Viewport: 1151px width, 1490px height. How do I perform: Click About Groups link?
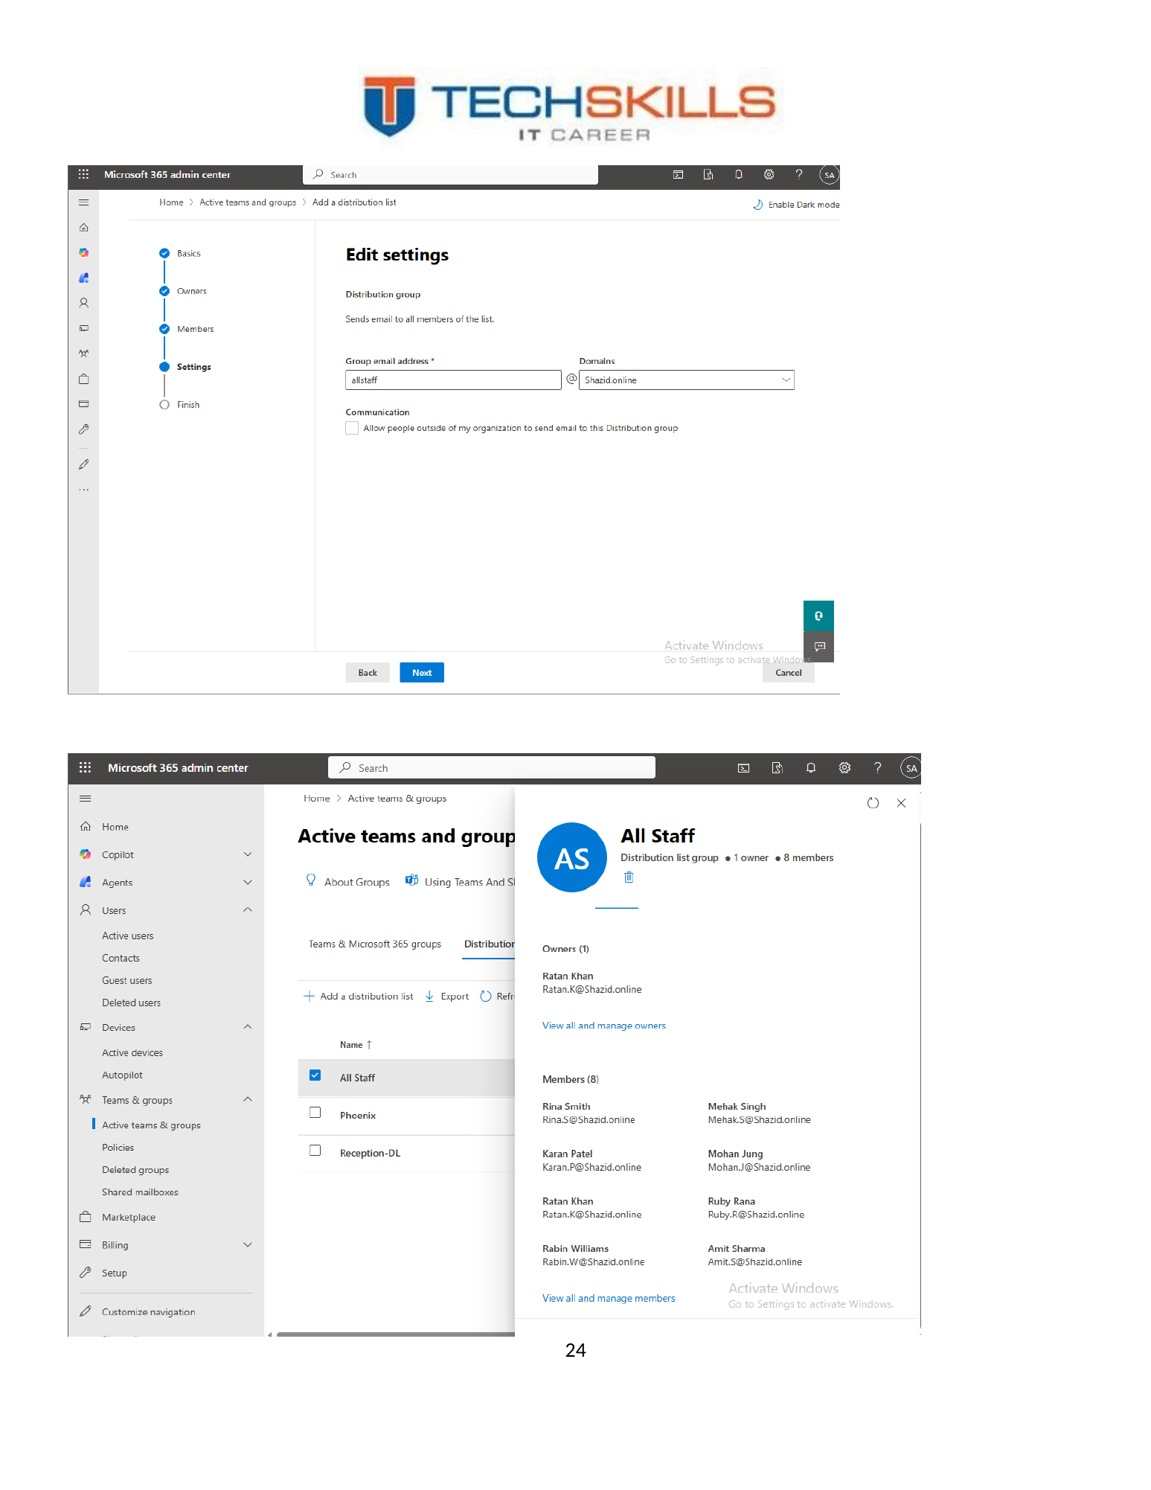[347, 882]
